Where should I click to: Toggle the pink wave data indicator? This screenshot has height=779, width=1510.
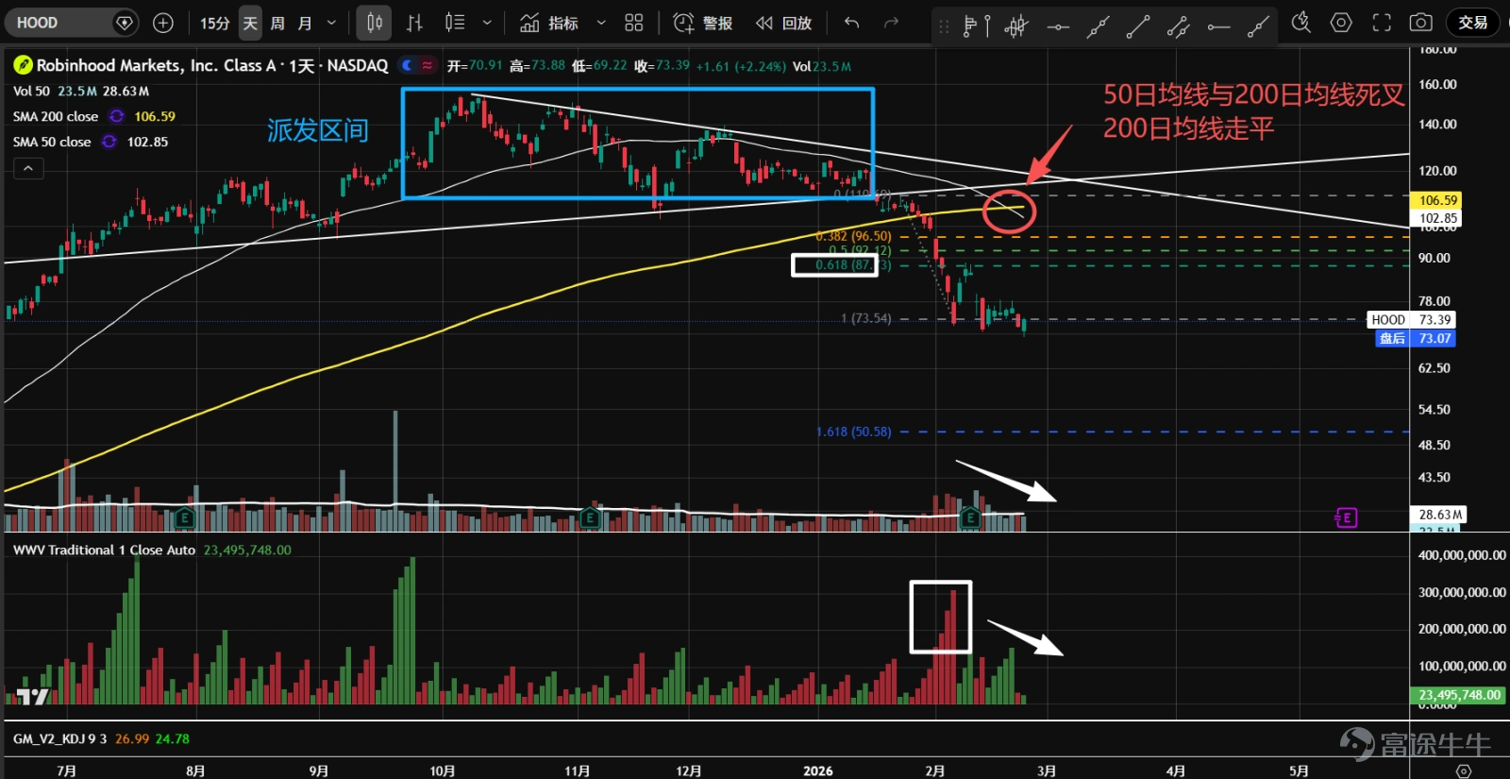tap(428, 65)
